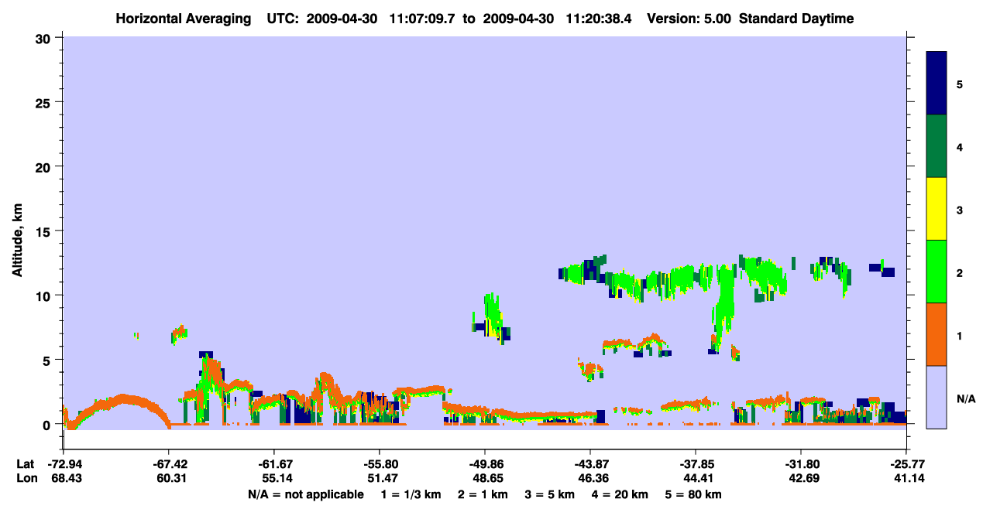This screenshot has width=1007, height=516.
Task: Click the dark green colorbar segment labeled 4
Action: tap(937, 146)
